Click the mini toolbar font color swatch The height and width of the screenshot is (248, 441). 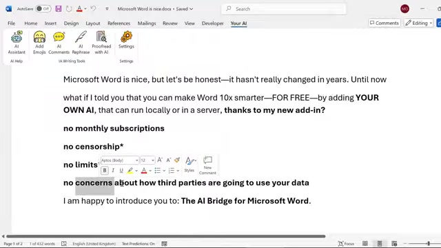coord(144,170)
